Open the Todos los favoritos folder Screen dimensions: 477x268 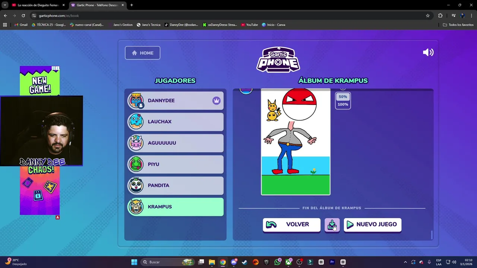tap(458, 25)
